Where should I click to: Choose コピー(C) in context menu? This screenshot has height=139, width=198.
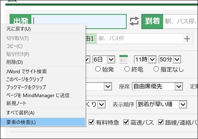pos(43,46)
